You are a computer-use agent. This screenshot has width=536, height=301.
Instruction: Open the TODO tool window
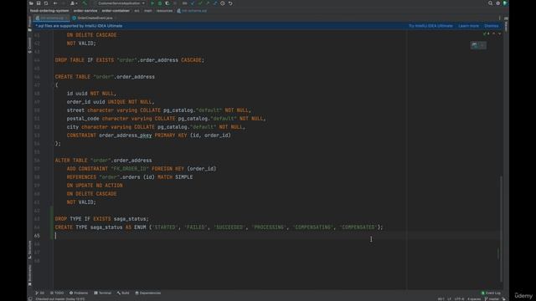pos(57,293)
